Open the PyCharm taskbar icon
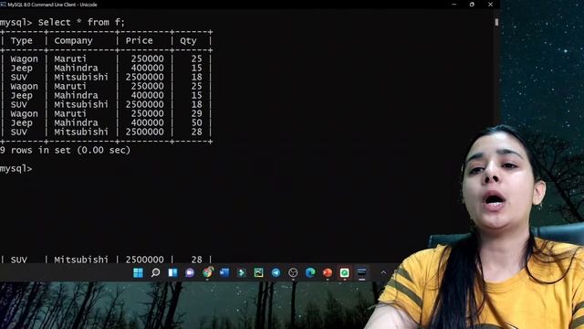 coord(258,272)
